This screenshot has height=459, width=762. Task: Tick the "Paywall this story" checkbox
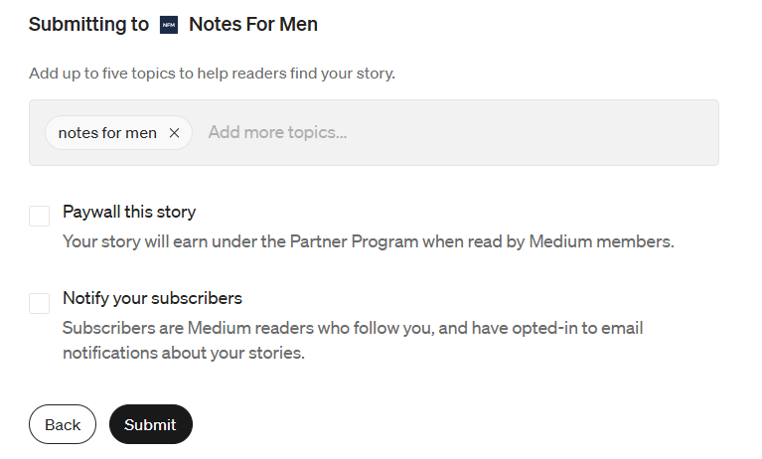coord(39,216)
